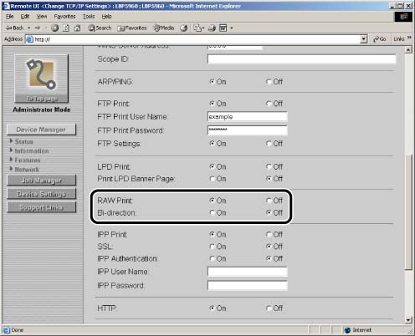Click the Back arrow toolbar button
Image resolution: width=415 pixels, height=336 pixels.
coord(15,28)
